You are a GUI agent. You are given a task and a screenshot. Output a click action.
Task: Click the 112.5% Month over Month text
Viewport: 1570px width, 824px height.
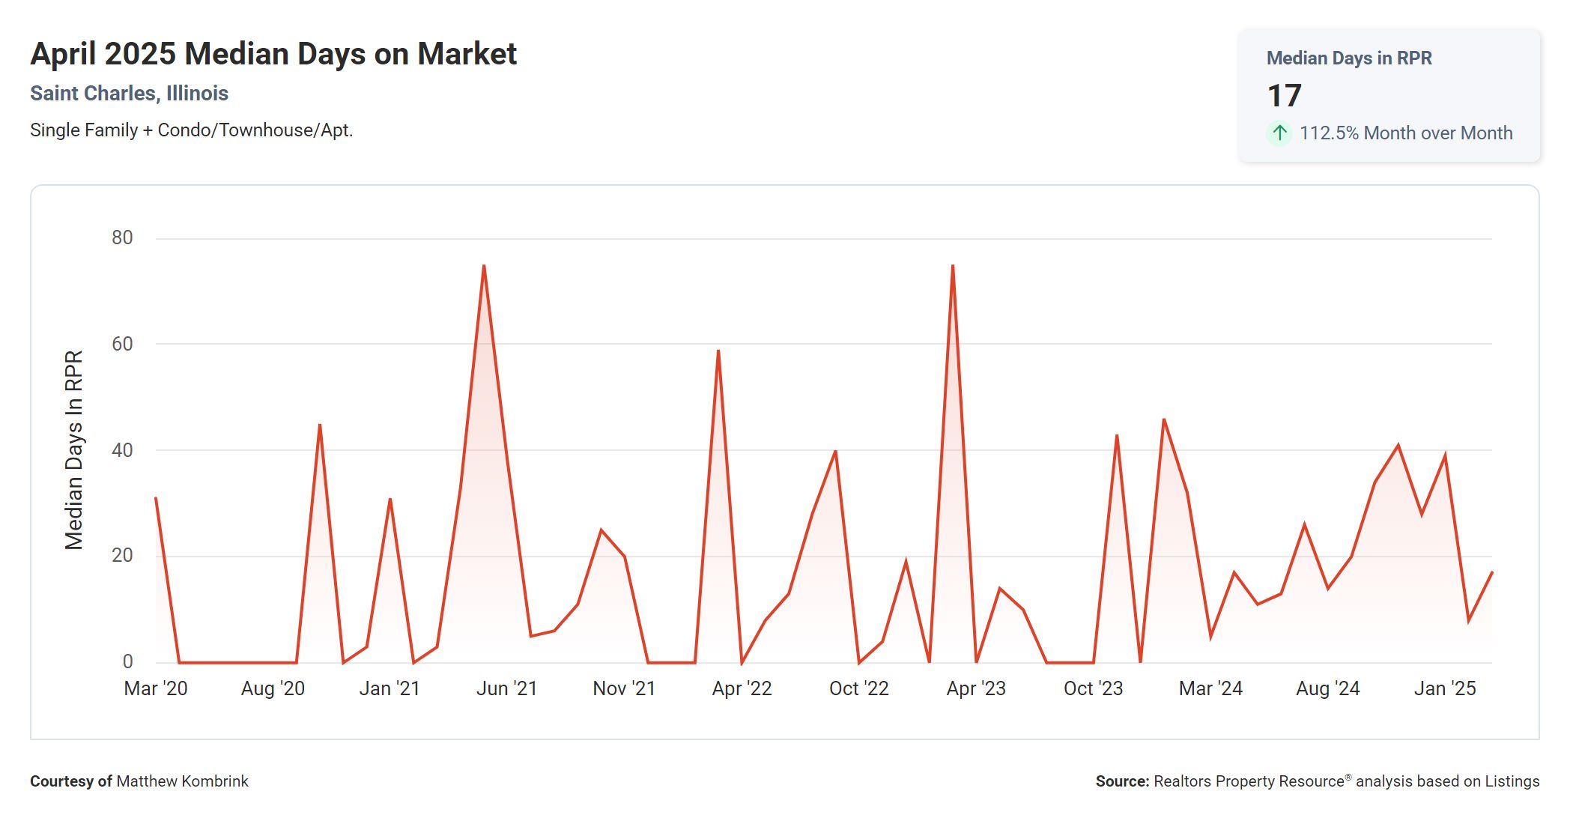point(1405,133)
